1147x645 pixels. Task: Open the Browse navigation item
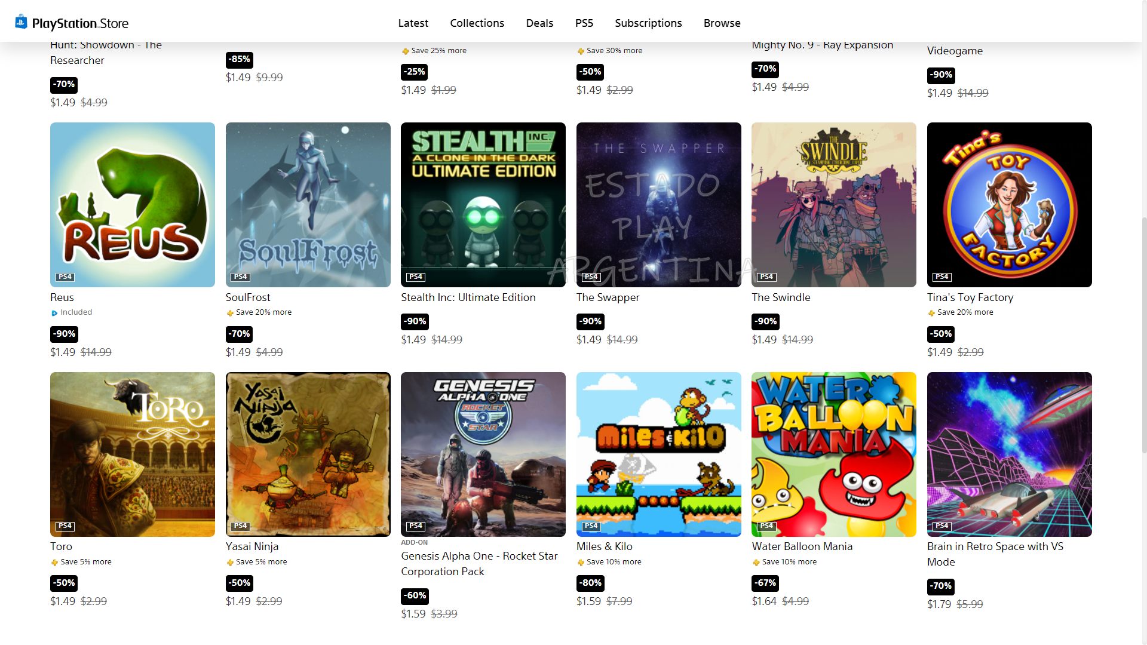[x=722, y=23]
